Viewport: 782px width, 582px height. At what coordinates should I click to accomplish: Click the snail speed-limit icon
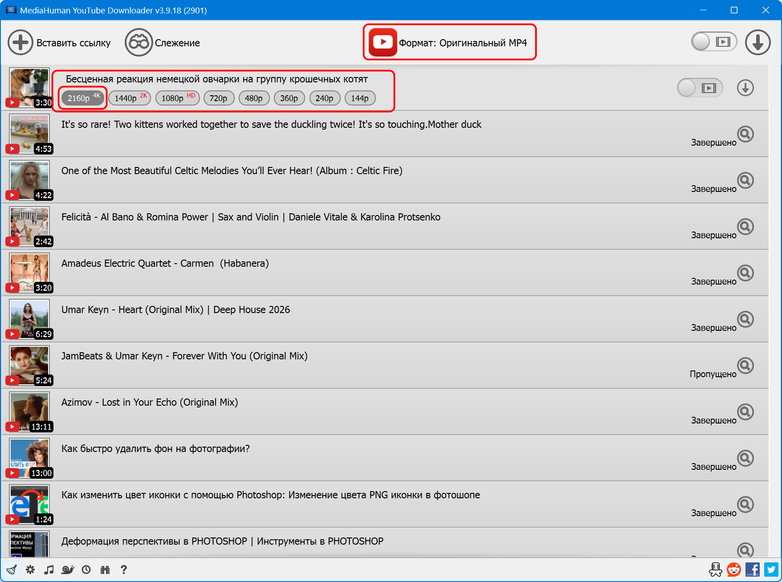(68, 570)
